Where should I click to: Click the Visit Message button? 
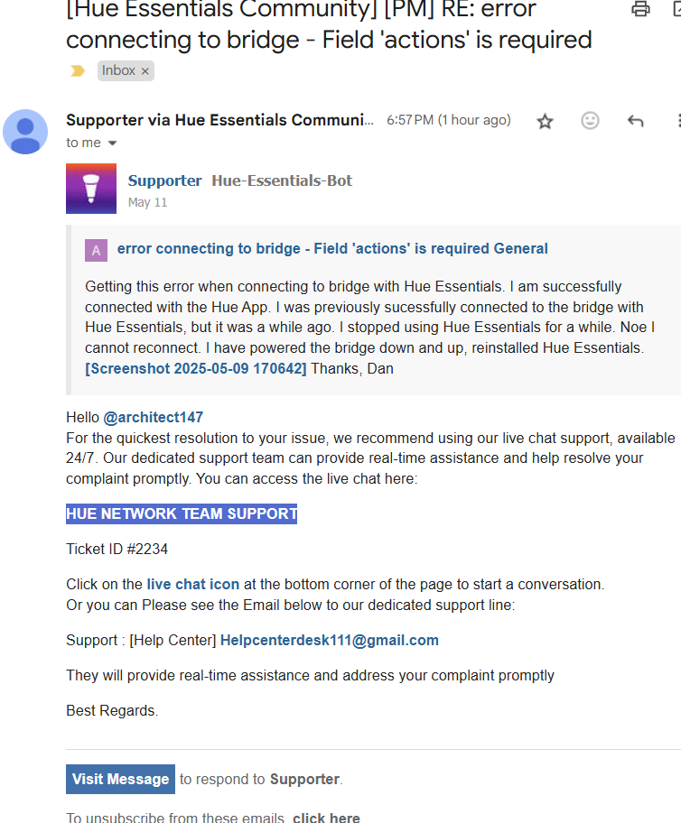(x=120, y=779)
